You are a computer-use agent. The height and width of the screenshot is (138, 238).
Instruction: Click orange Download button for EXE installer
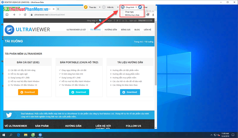pos(28,92)
